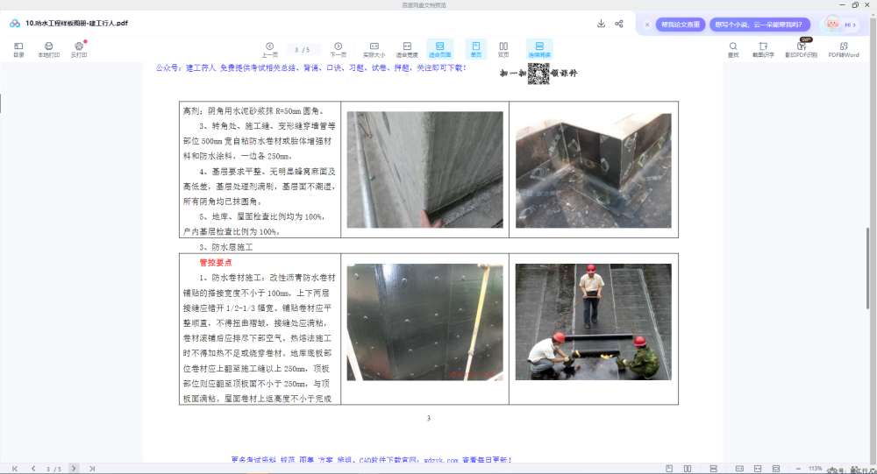The image size is (877, 474).
Task: Restore the window using title bar button
Action: tap(854, 5)
